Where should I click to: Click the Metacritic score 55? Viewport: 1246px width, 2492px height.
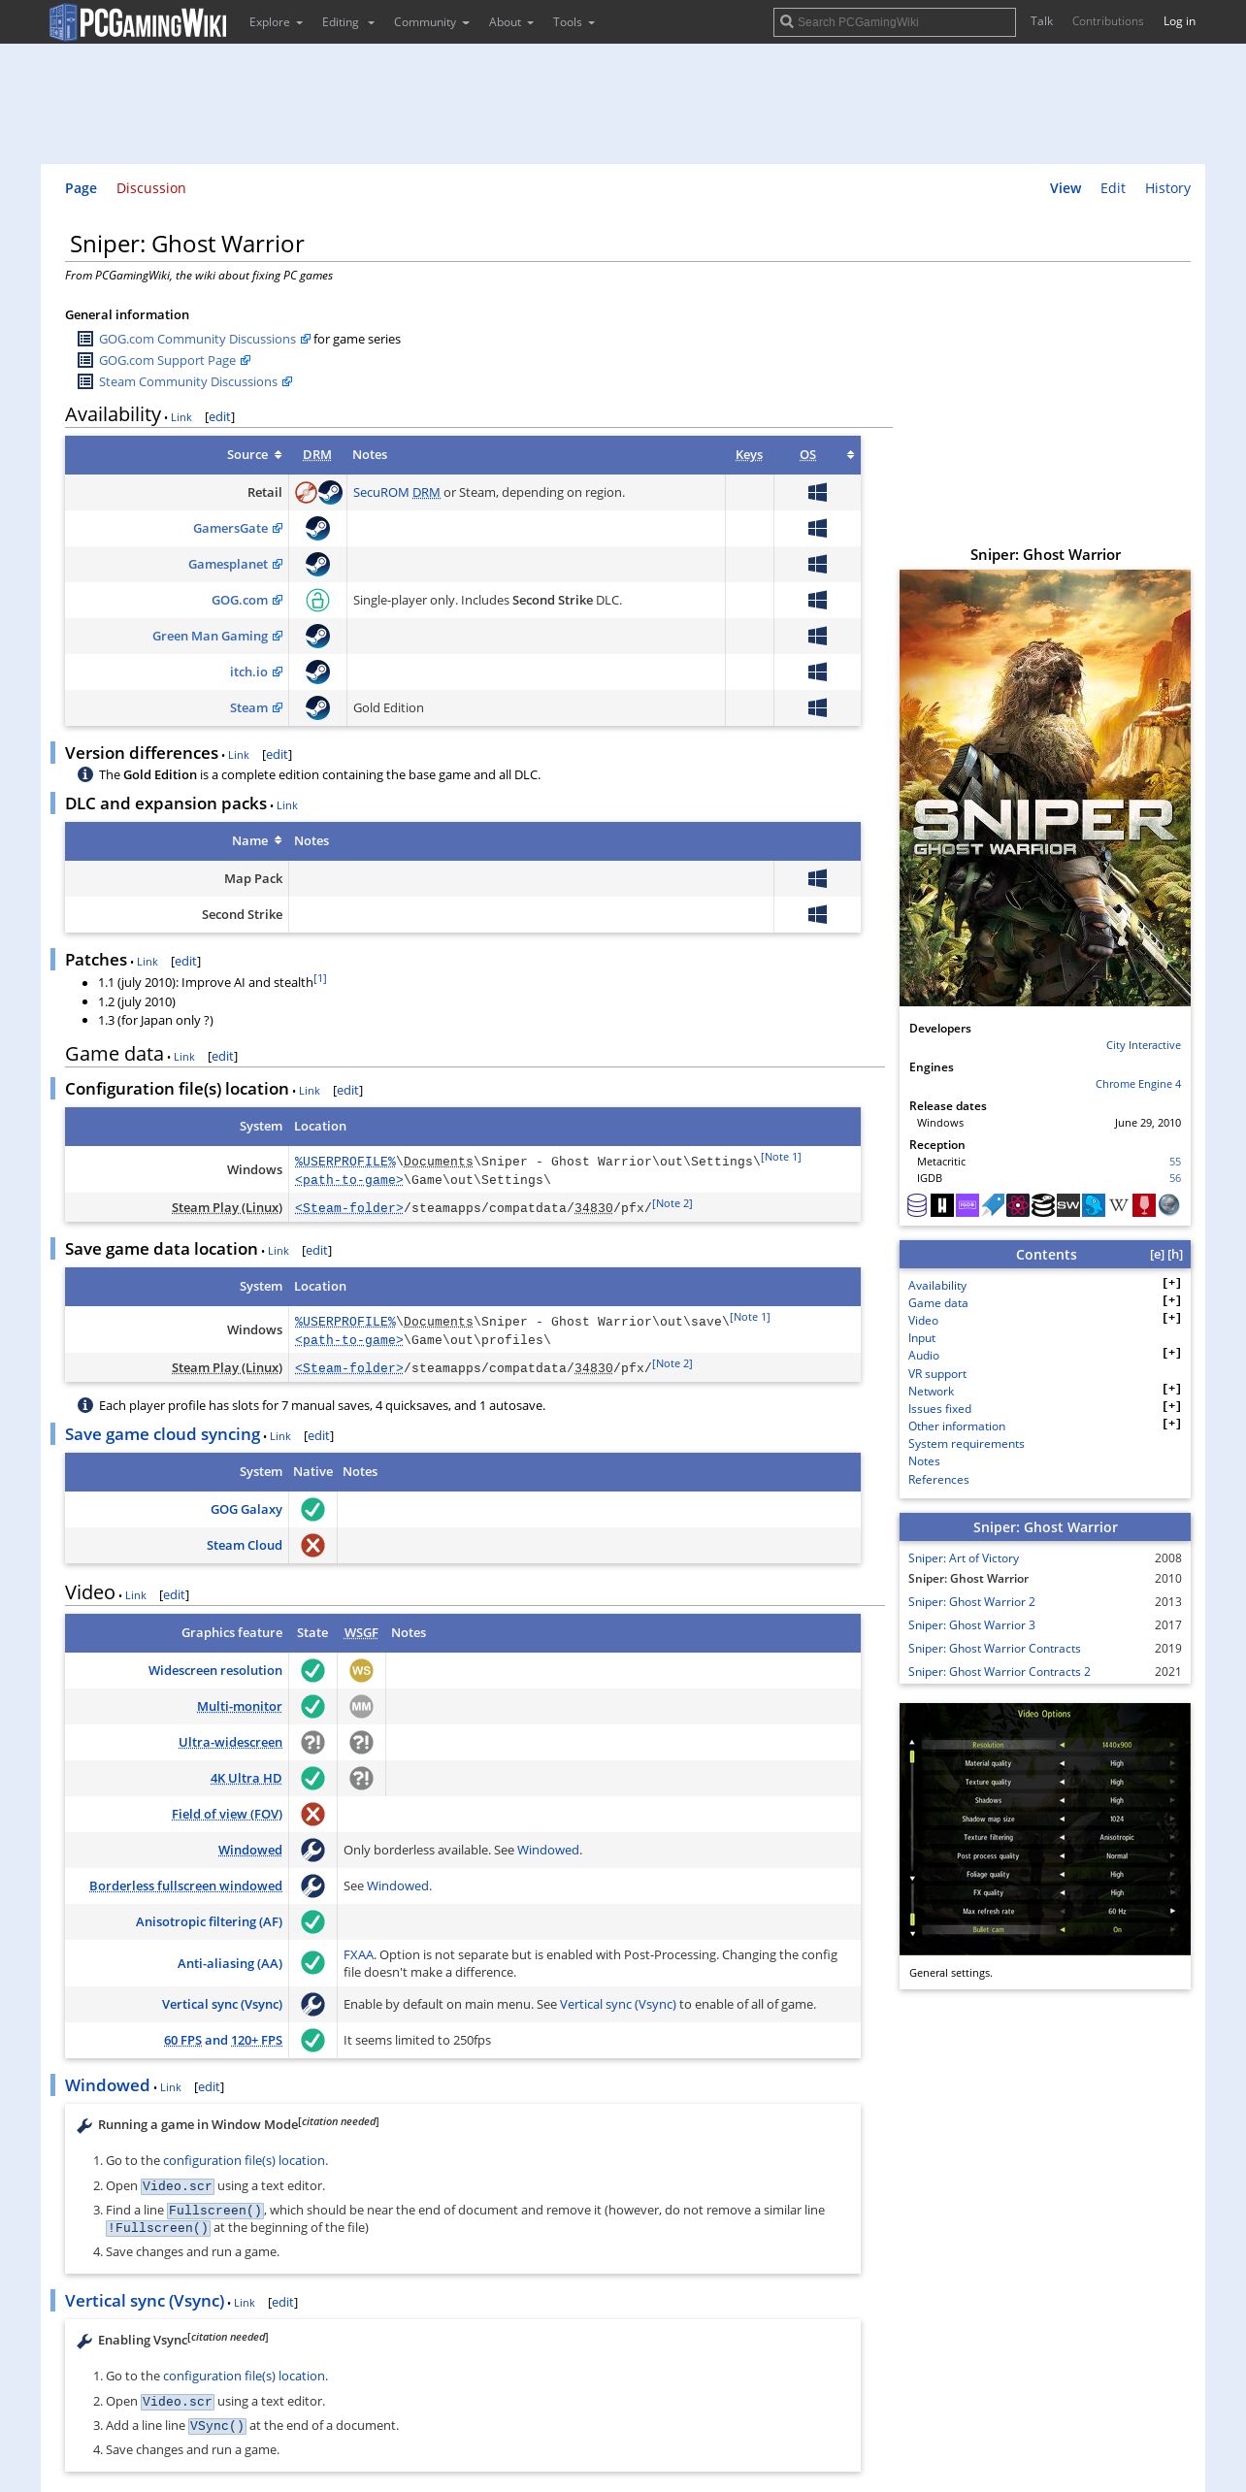pyautogui.click(x=1175, y=1162)
